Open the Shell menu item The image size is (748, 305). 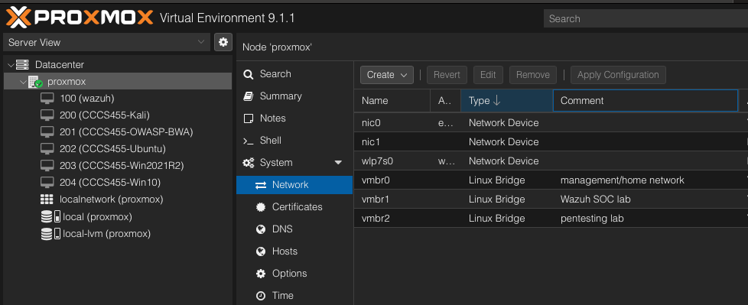pos(294,141)
